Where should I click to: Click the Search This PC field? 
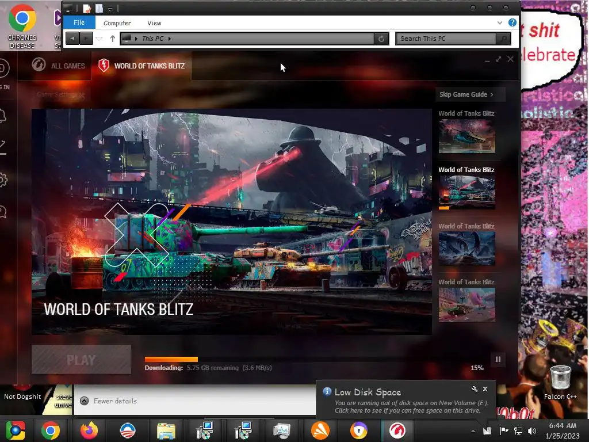point(446,39)
